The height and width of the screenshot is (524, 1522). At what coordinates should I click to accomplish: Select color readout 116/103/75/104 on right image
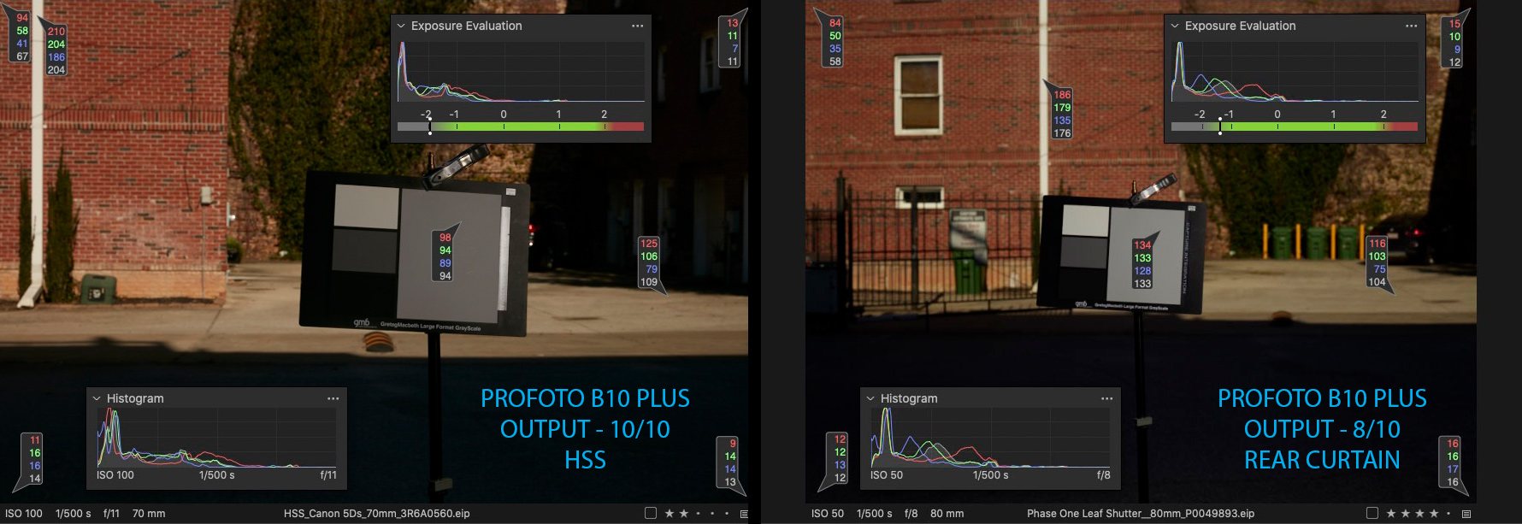coord(1377,262)
